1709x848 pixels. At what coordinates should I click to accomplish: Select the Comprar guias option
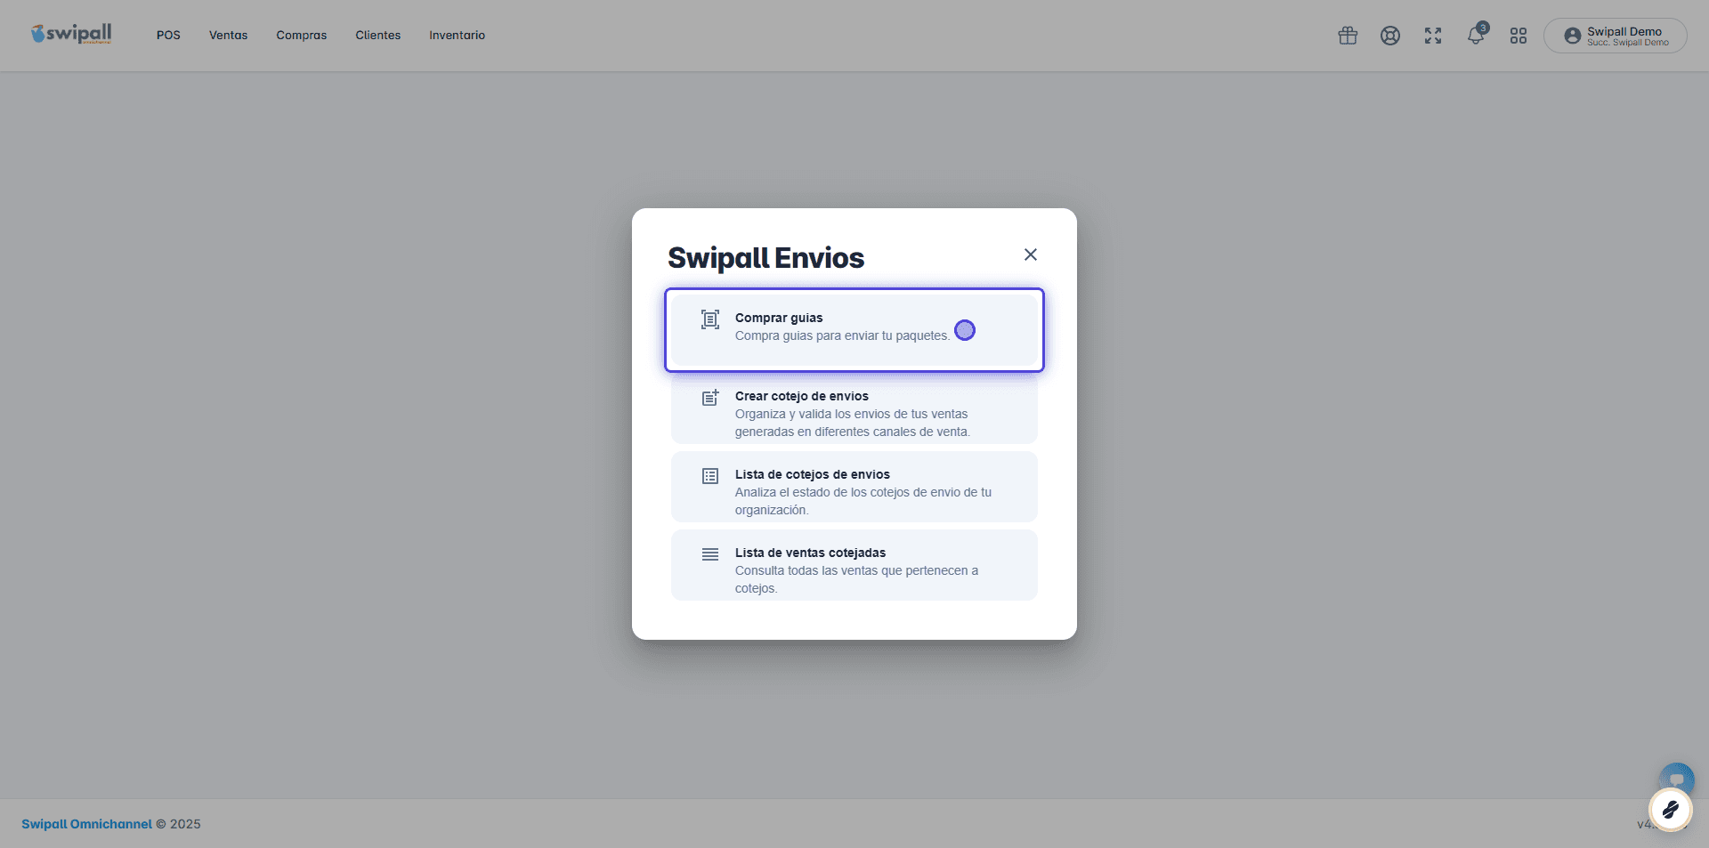(854, 330)
